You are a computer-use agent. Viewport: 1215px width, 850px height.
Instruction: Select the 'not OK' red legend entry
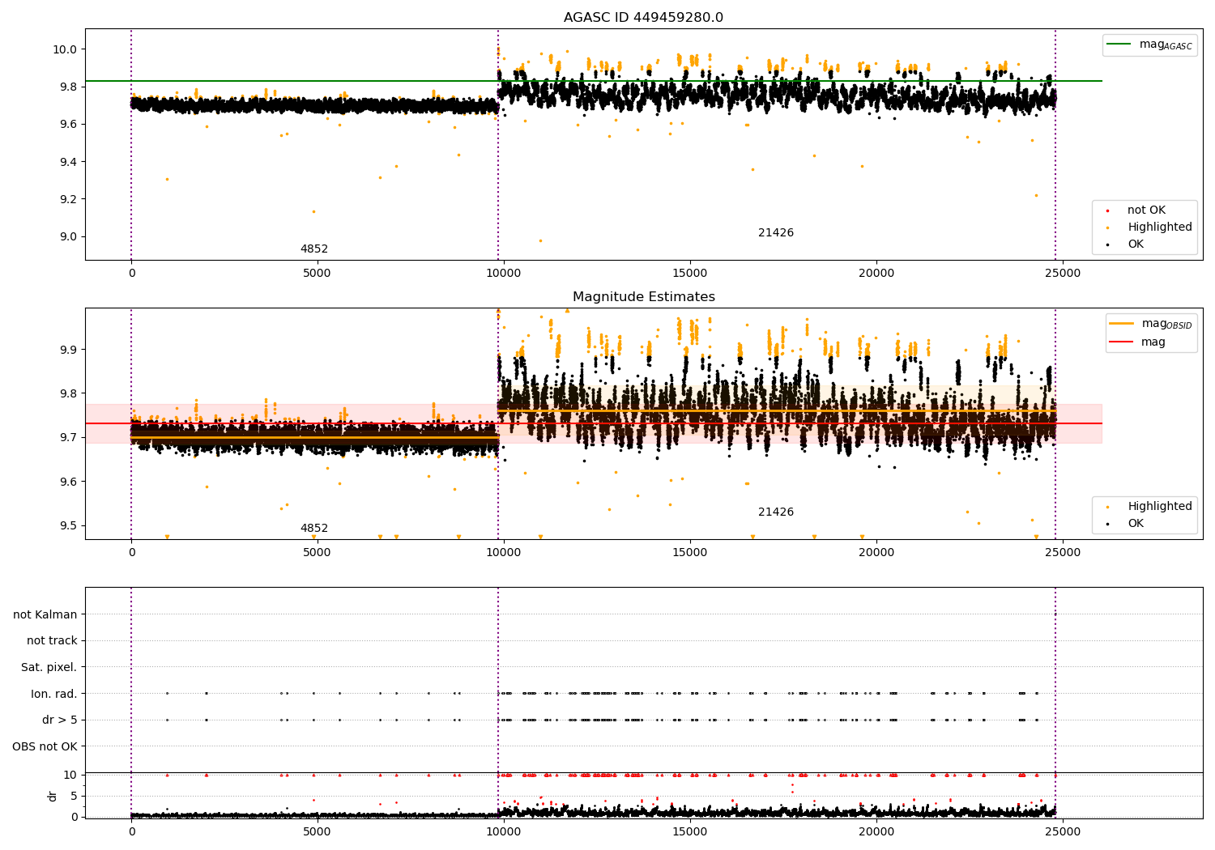[x=1136, y=210]
